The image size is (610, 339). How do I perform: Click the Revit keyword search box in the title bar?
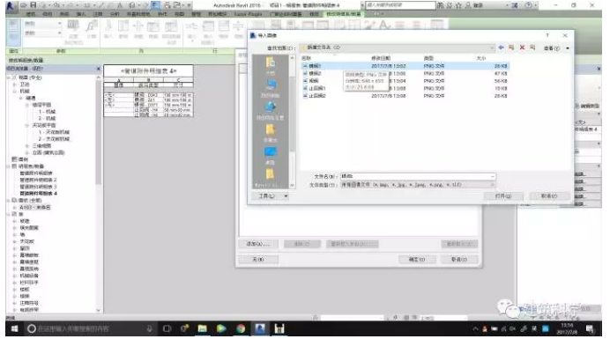400,5
